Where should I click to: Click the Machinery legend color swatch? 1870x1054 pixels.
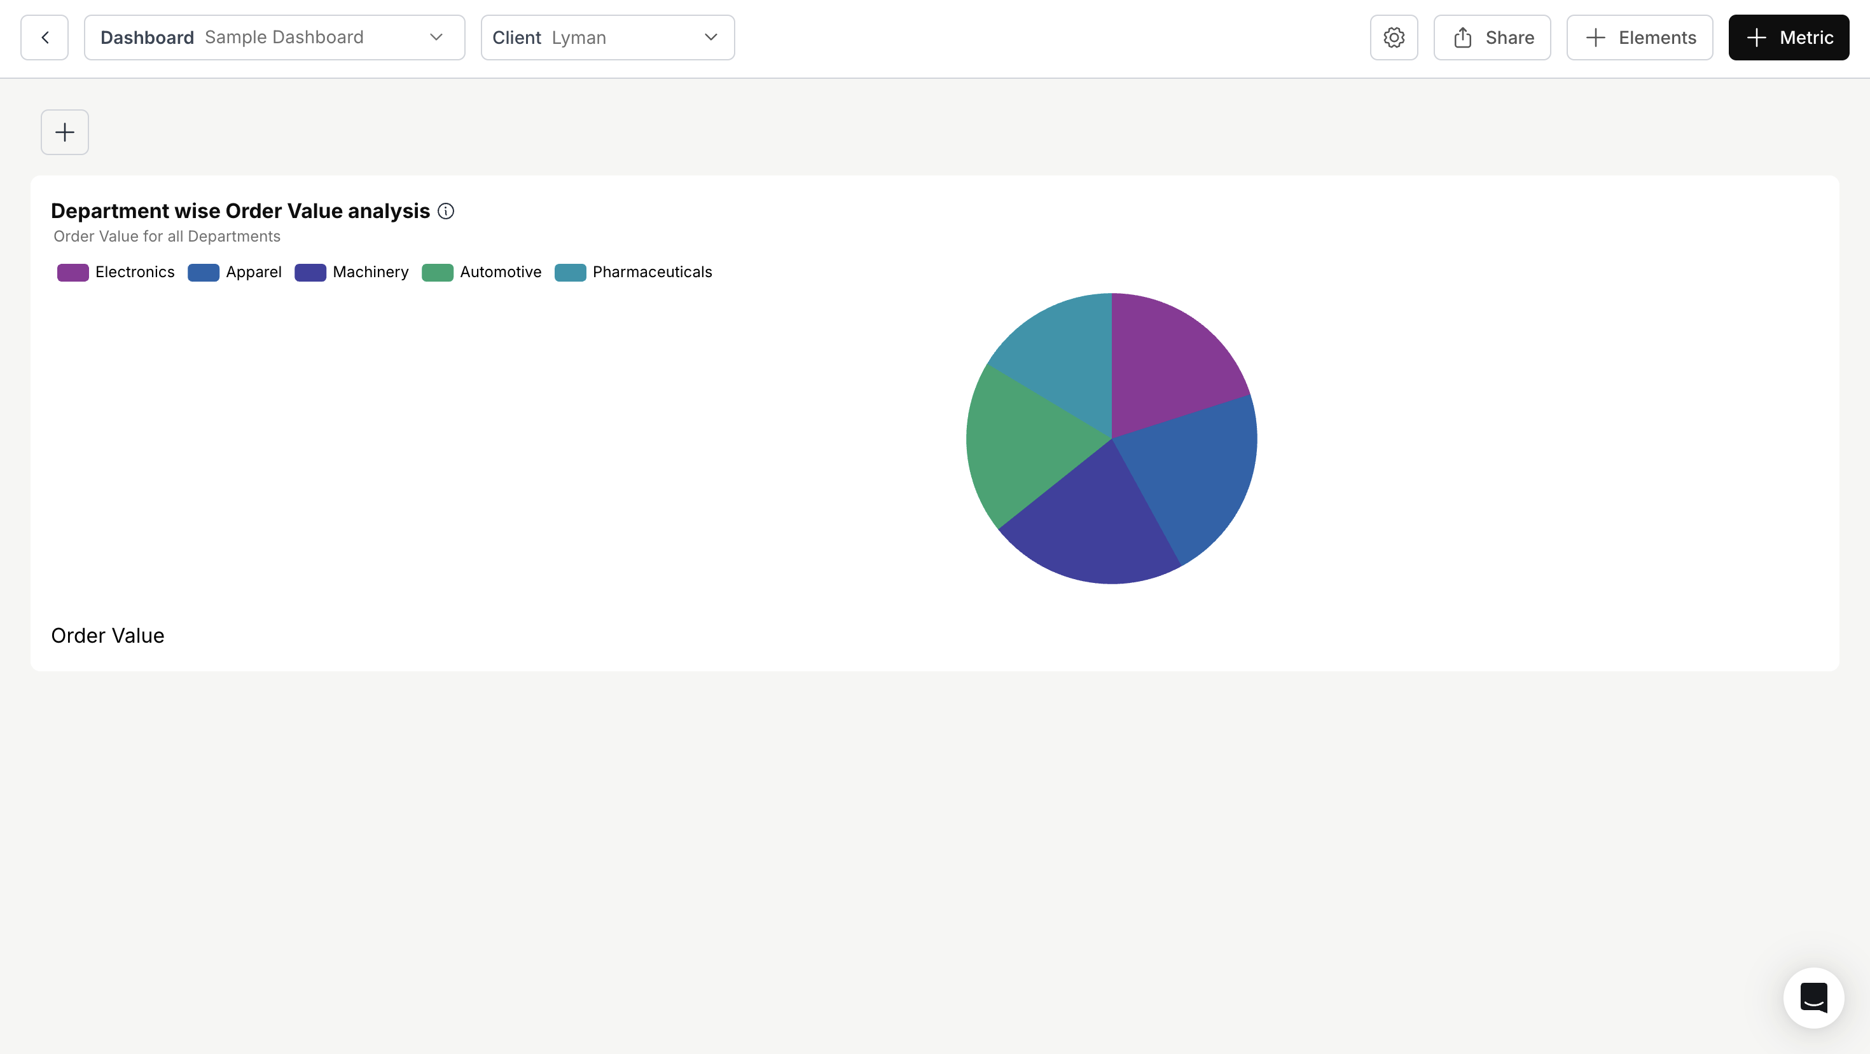coord(309,272)
